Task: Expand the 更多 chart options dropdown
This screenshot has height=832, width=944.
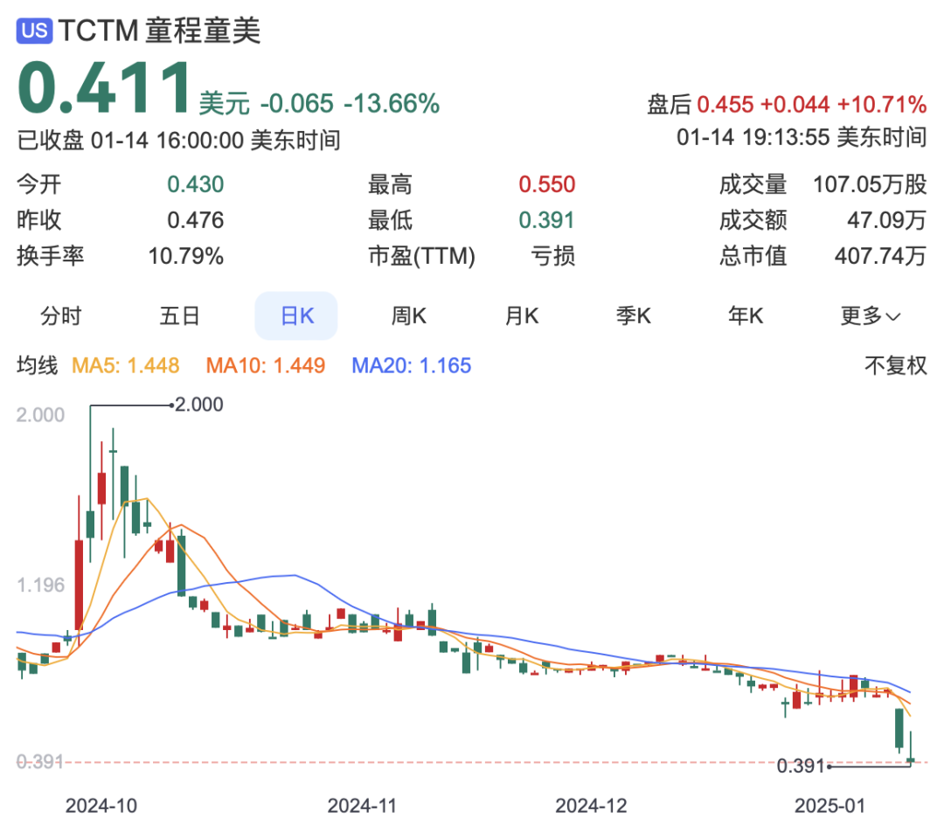Action: coord(869,316)
